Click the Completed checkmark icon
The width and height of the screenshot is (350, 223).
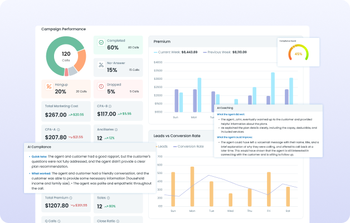click(x=100, y=42)
